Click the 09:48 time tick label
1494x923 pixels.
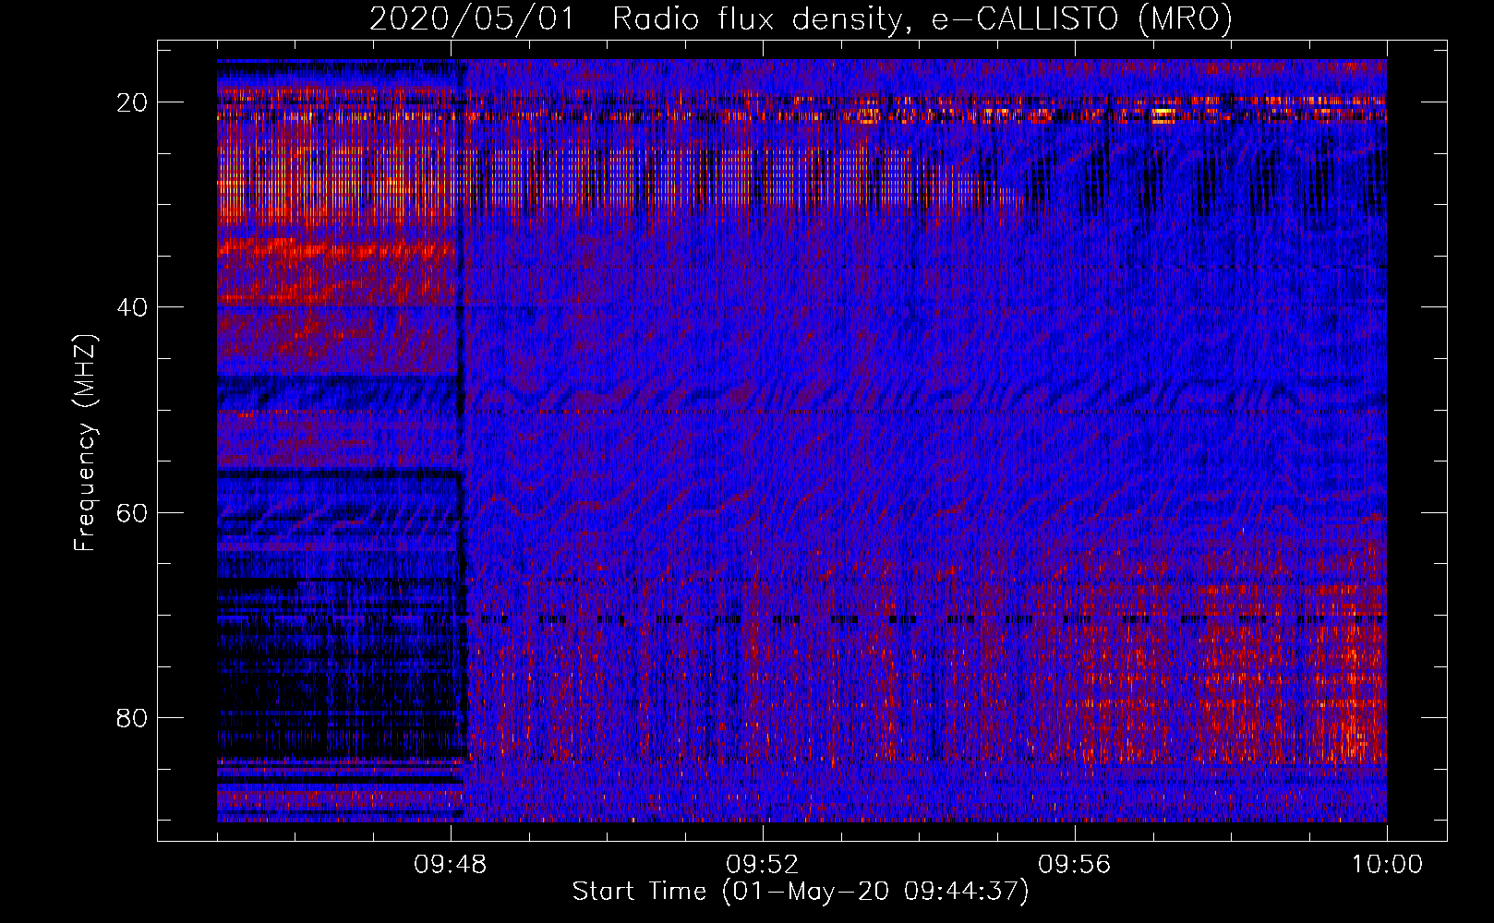click(x=451, y=865)
